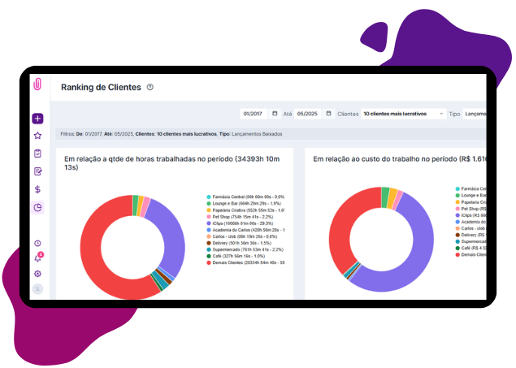Expand the '10 clientes mais lucrativos' dropdown

(403, 114)
